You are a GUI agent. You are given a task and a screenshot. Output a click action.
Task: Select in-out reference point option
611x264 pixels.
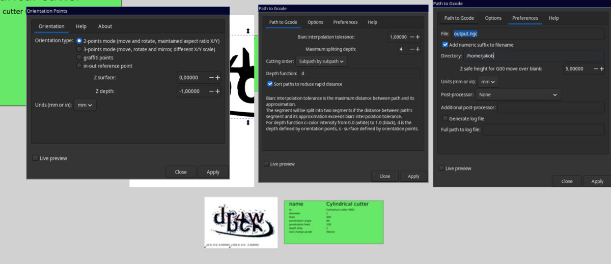point(79,66)
